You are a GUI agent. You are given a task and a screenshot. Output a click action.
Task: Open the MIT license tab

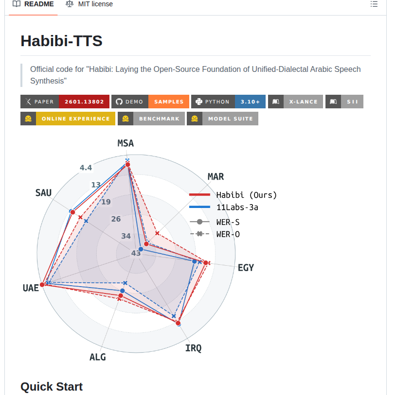(94, 4)
